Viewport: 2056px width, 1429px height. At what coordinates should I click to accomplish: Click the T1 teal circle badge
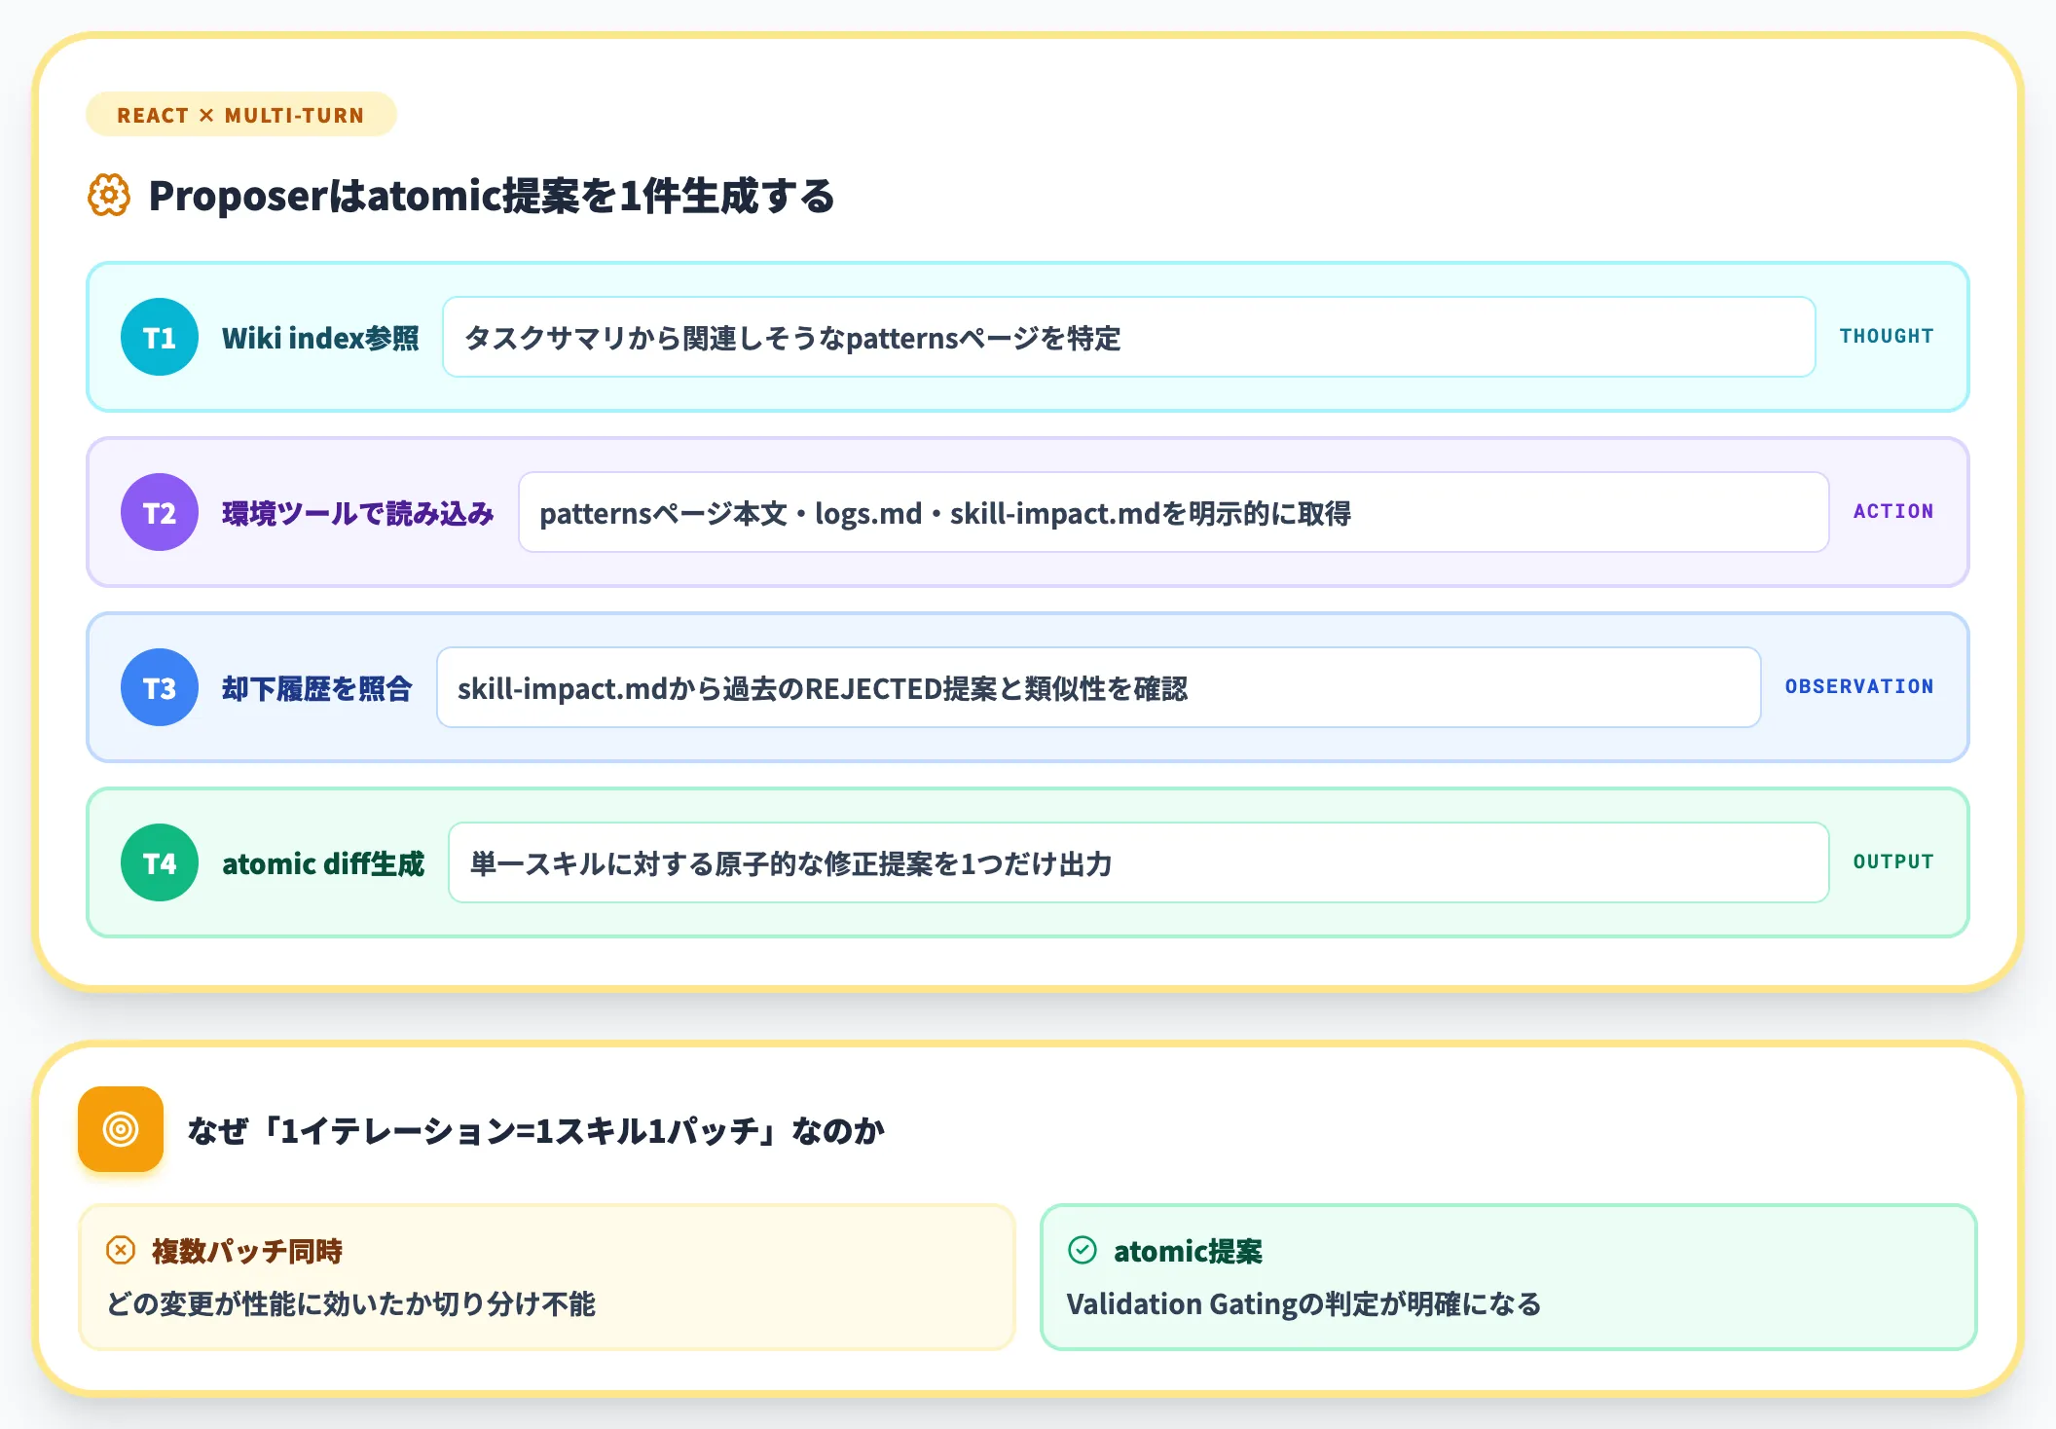point(160,337)
